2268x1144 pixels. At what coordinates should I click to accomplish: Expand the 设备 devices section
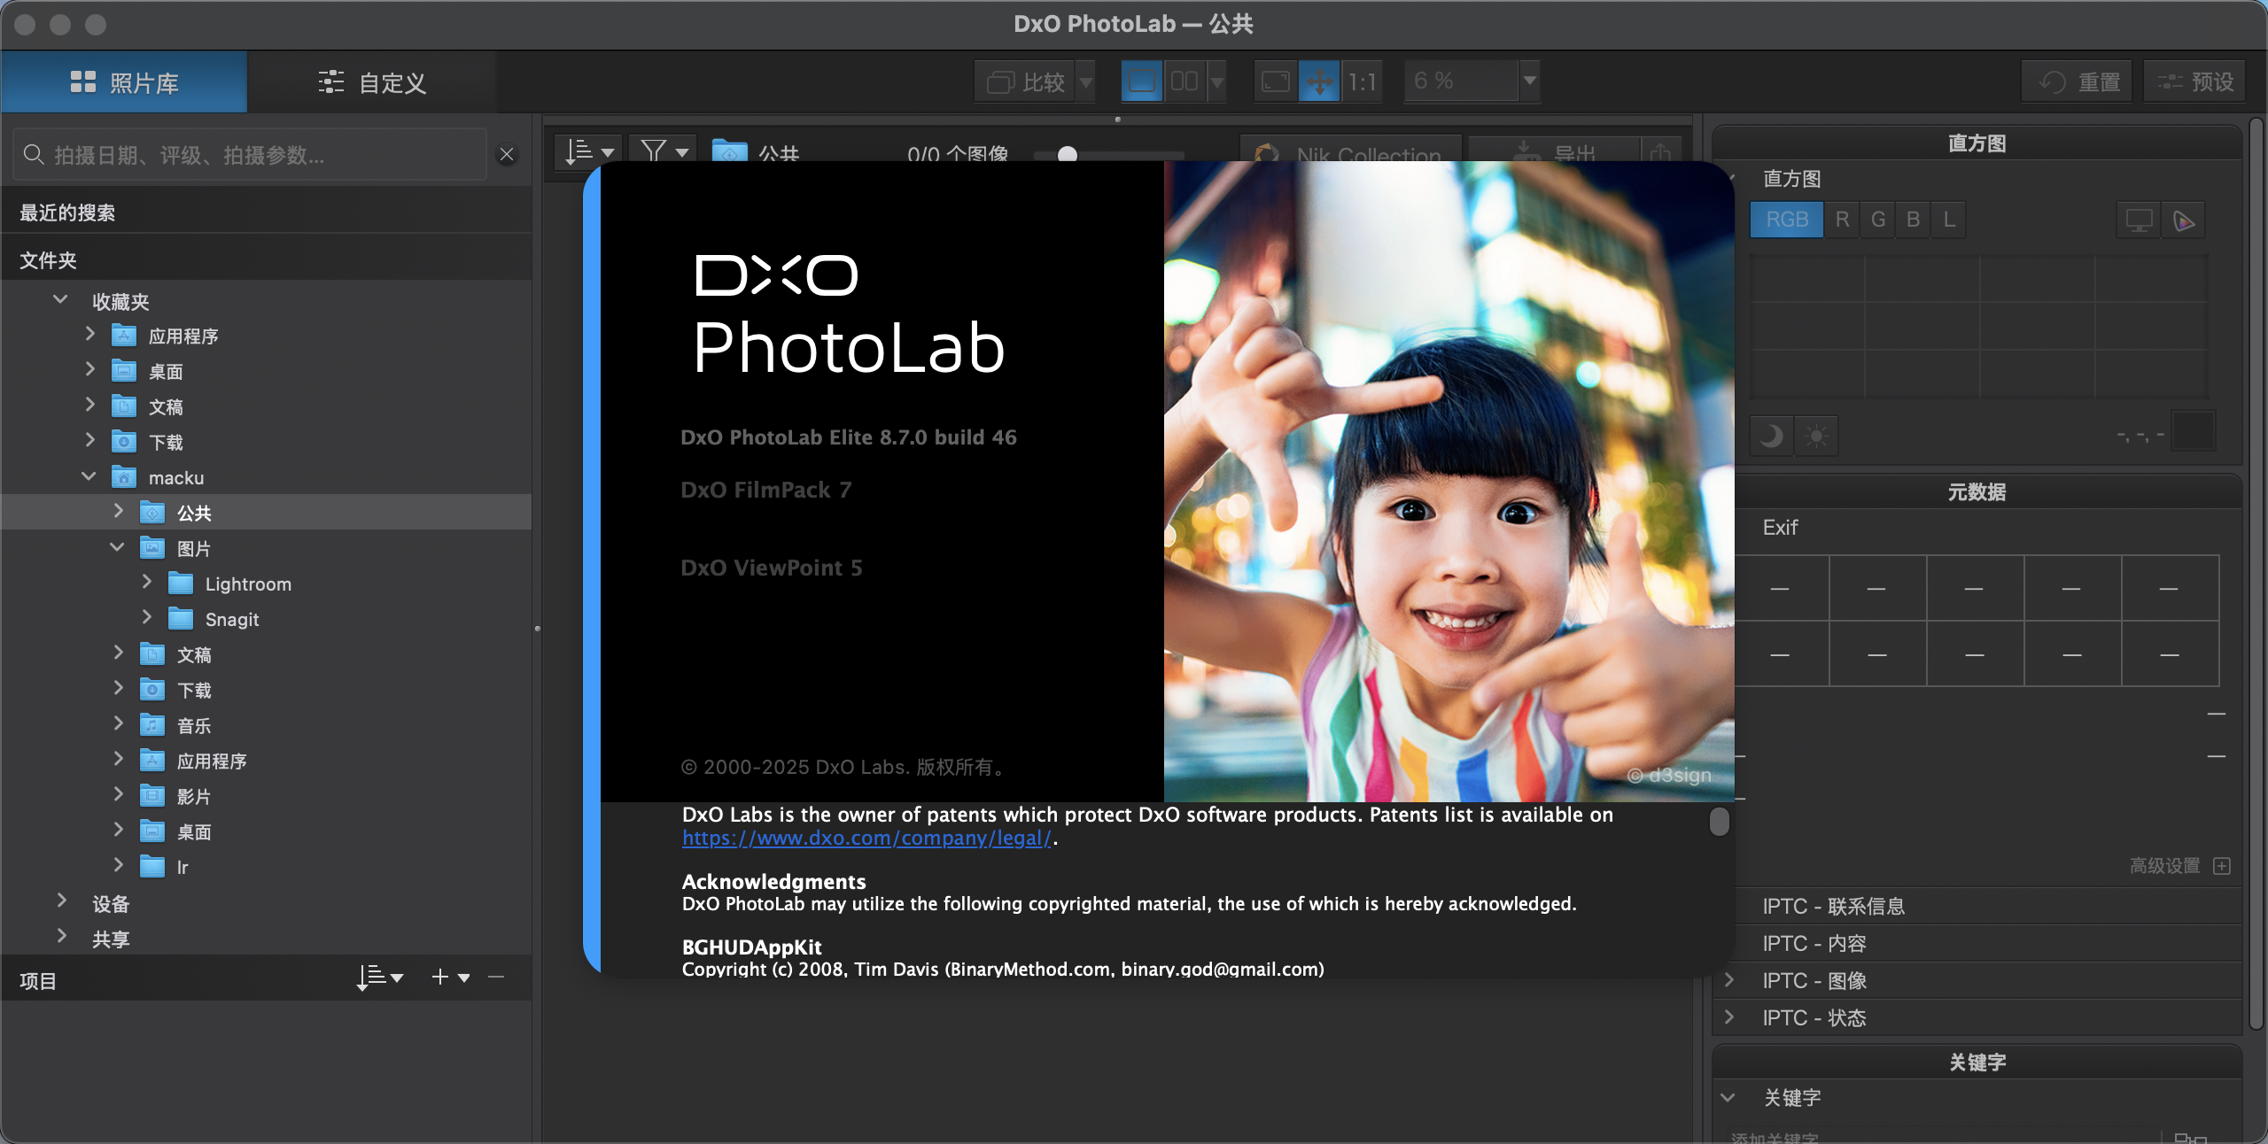(61, 901)
